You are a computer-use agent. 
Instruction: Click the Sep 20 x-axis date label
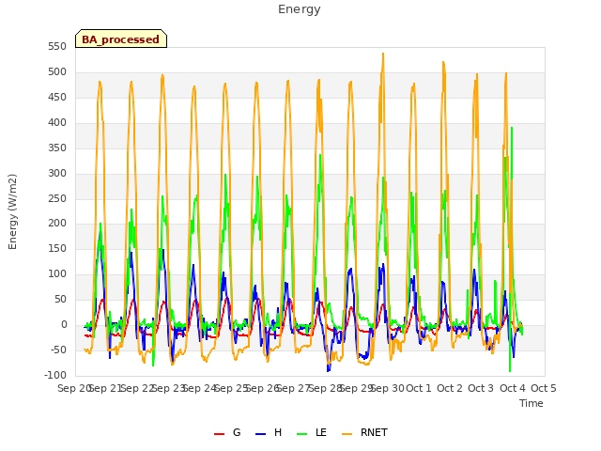[x=74, y=388]
